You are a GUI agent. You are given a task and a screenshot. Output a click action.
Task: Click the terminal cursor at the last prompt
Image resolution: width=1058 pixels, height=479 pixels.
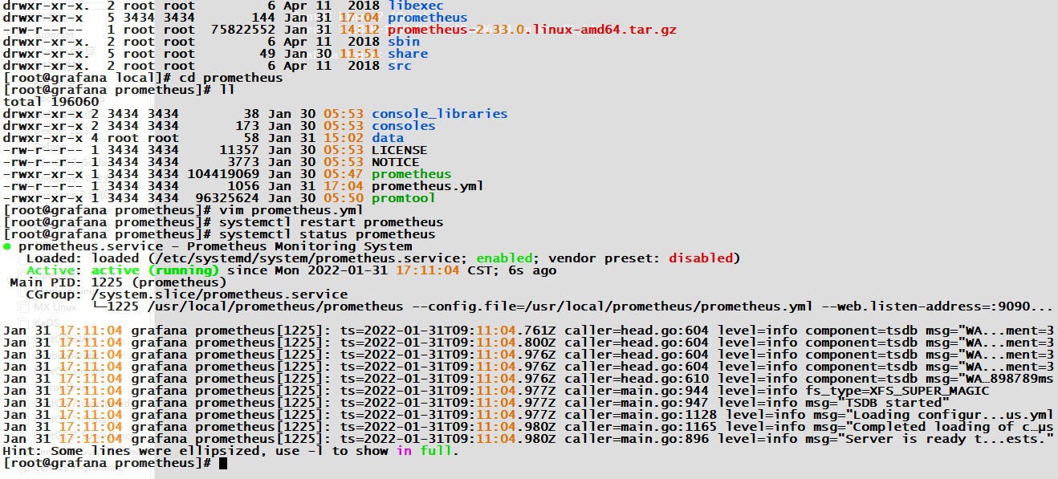pyautogui.click(x=223, y=463)
